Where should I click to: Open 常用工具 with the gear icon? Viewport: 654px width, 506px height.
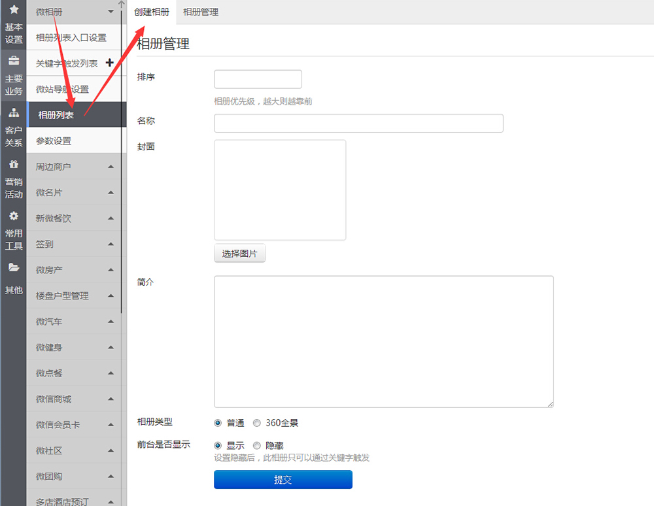click(14, 216)
